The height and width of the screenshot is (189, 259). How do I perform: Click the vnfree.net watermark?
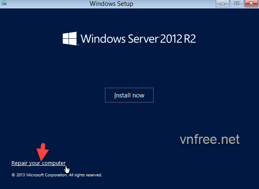tap(209, 139)
